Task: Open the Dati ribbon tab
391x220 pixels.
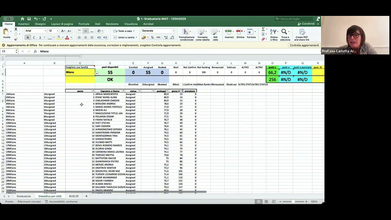Action: point(97,24)
